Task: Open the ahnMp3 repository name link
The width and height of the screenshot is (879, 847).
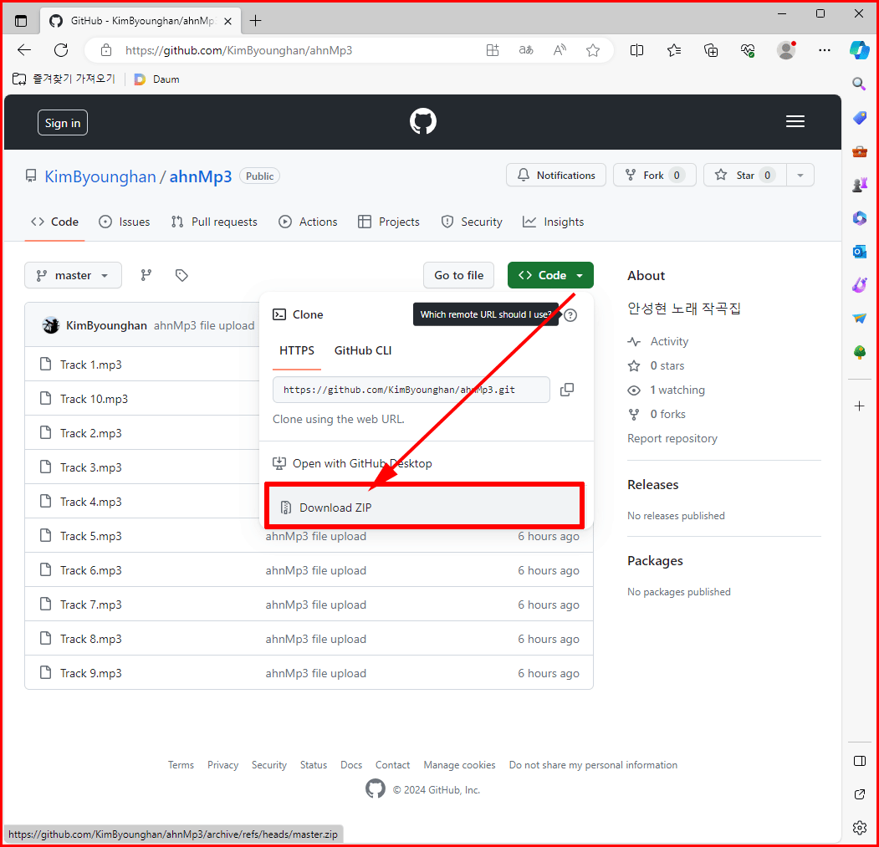Action: tap(201, 176)
